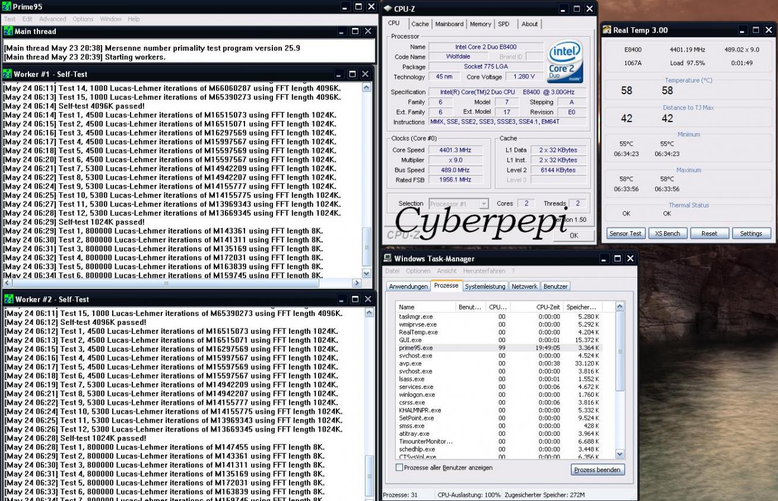Switch to Benutzer tab in Task-Manager
Viewport: 778px width, 501px height.
coord(555,286)
